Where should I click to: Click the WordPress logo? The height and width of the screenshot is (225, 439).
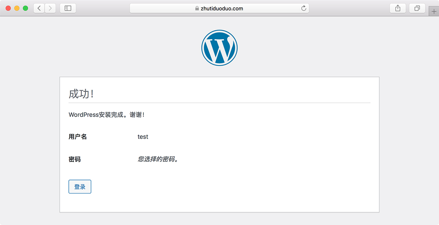[x=219, y=48]
